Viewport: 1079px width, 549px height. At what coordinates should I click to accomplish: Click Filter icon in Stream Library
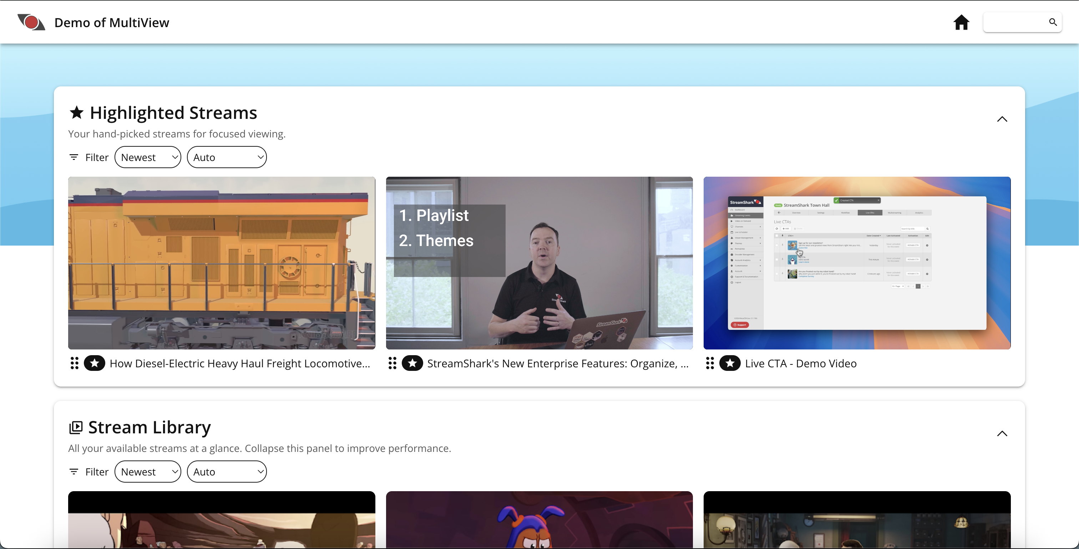[74, 472]
